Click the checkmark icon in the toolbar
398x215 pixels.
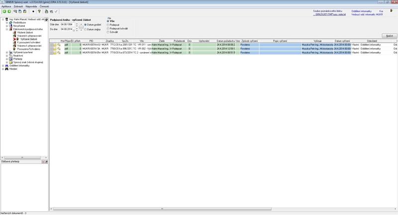(56, 11)
